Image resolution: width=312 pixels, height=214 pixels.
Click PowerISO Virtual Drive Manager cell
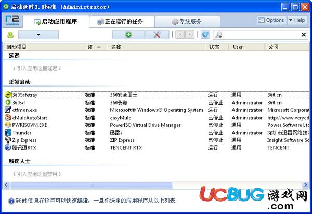(145, 125)
